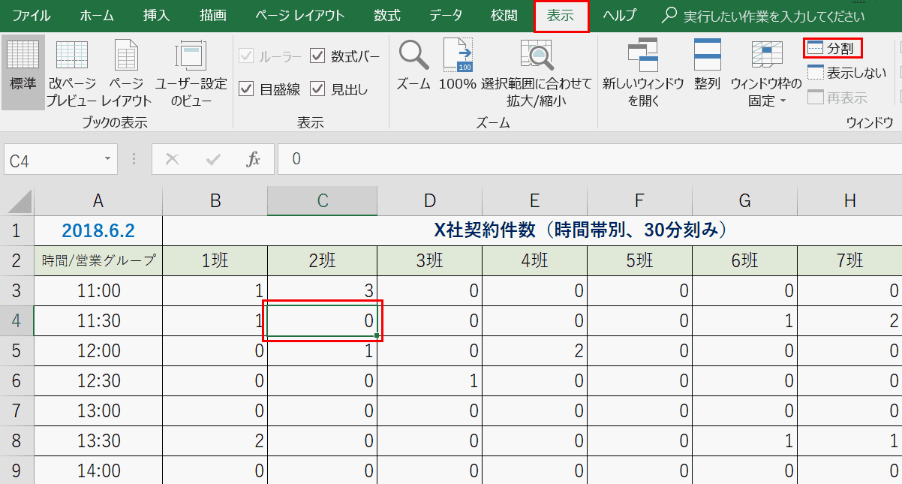Click the disabled 再表示 unhide button
902x484 pixels.
[837, 98]
